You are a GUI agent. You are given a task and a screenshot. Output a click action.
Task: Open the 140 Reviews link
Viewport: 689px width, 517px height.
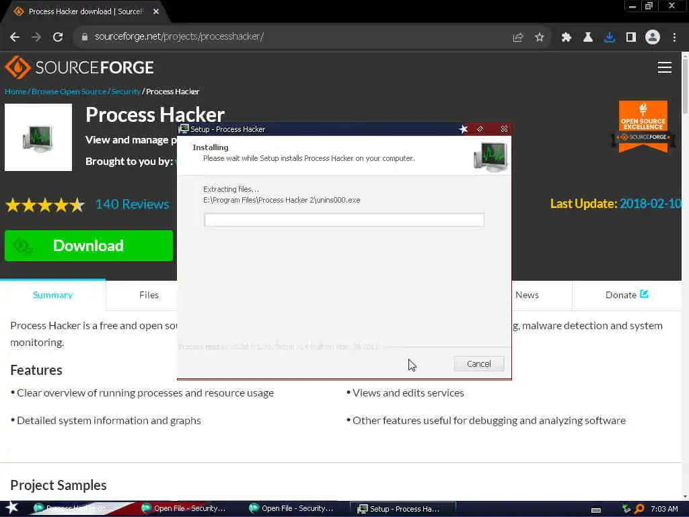point(133,205)
